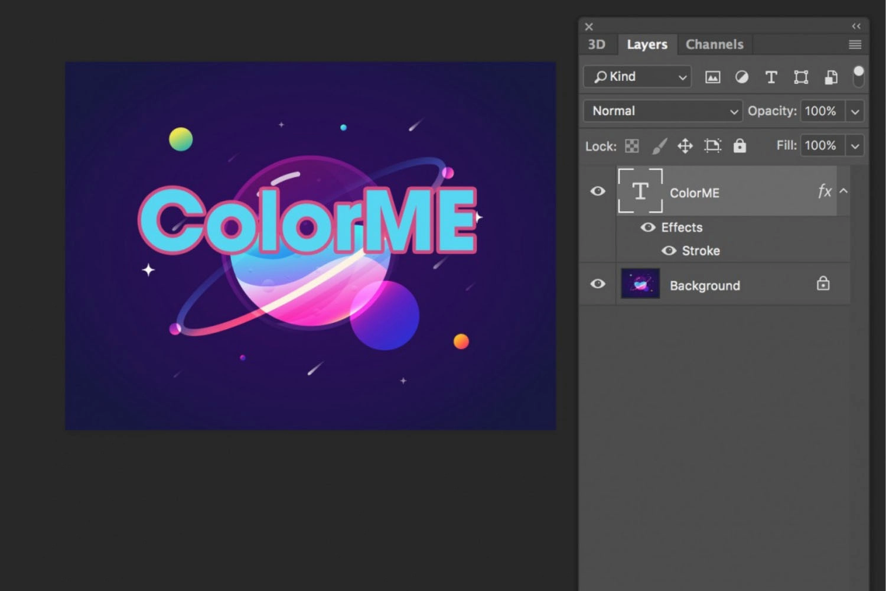Click the Opacity 100% value field

822,111
